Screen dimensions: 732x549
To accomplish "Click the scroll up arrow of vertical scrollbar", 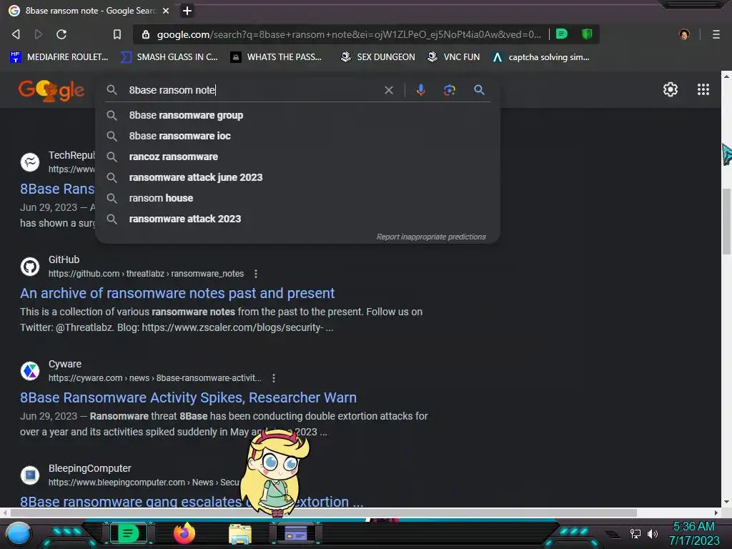I will click(x=726, y=75).
